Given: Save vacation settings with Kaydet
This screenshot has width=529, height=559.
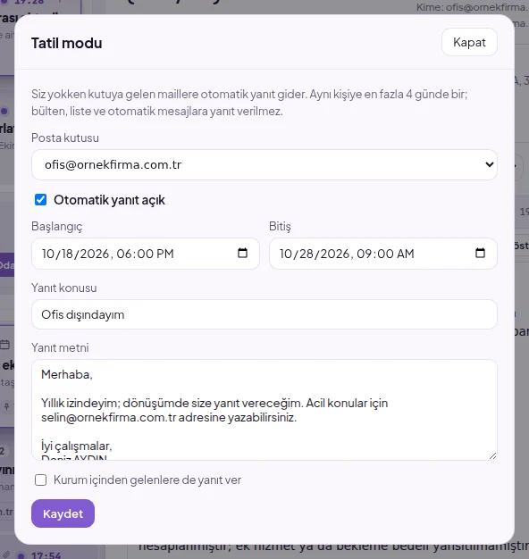Looking at the screenshot, I should point(63,513).
